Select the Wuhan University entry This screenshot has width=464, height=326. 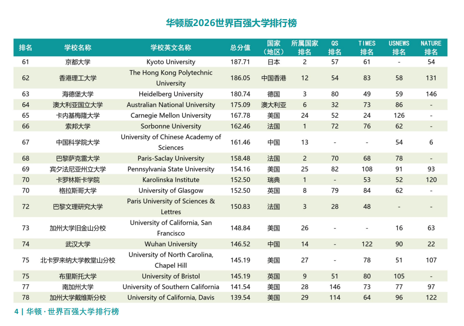pos(171,244)
